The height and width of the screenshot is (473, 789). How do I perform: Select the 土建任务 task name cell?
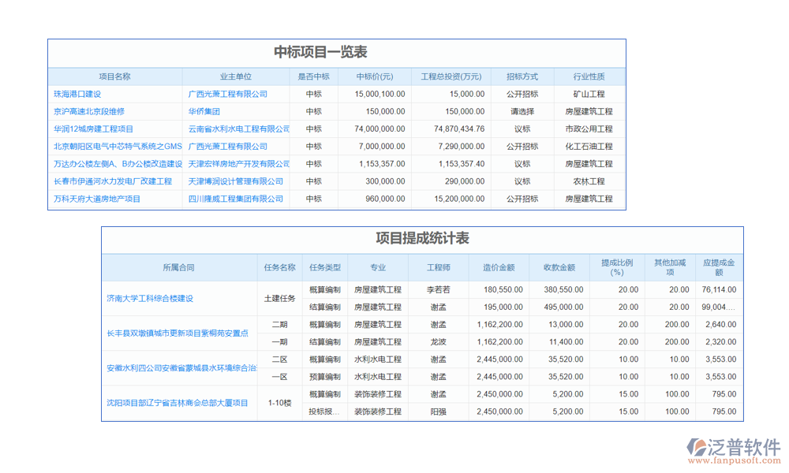coord(279,298)
